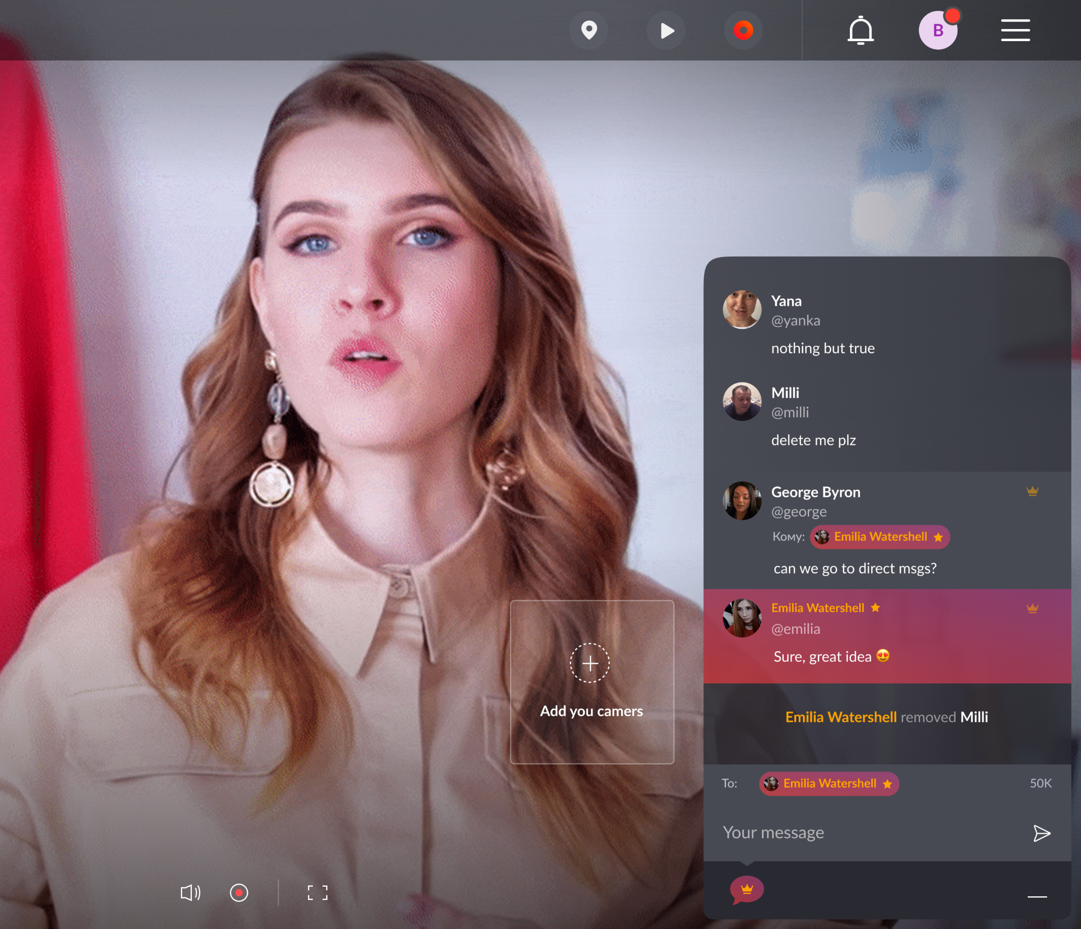Click the crown icon on George Byron's message
The image size is (1081, 929).
(x=1032, y=491)
